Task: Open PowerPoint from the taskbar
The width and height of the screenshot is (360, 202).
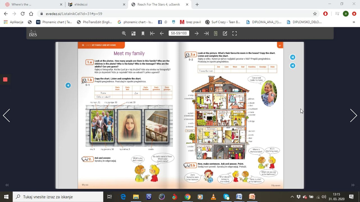Action: click(x=252, y=197)
